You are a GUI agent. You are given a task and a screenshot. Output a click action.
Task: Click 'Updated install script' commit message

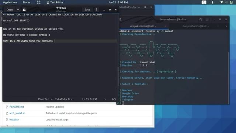[57, 120]
